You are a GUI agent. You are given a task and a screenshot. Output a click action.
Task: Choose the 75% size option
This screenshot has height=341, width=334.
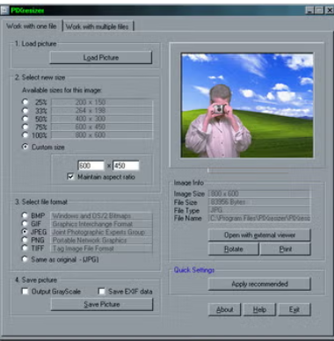(x=25, y=127)
